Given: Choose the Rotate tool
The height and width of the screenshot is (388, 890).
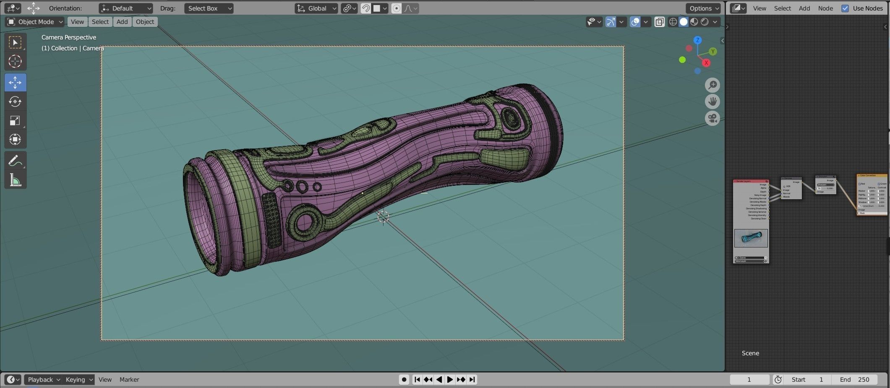Looking at the screenshot, I should 15,102.
